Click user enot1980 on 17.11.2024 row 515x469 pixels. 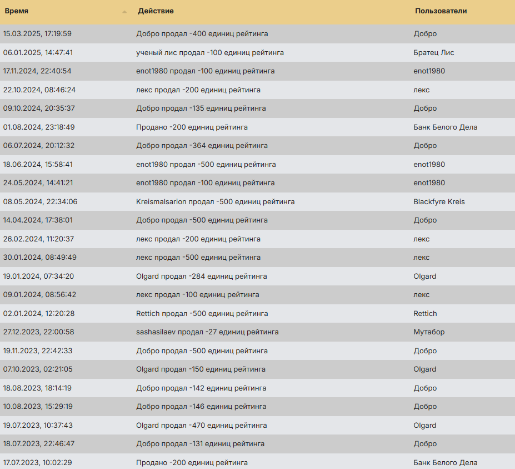point(429,71)
